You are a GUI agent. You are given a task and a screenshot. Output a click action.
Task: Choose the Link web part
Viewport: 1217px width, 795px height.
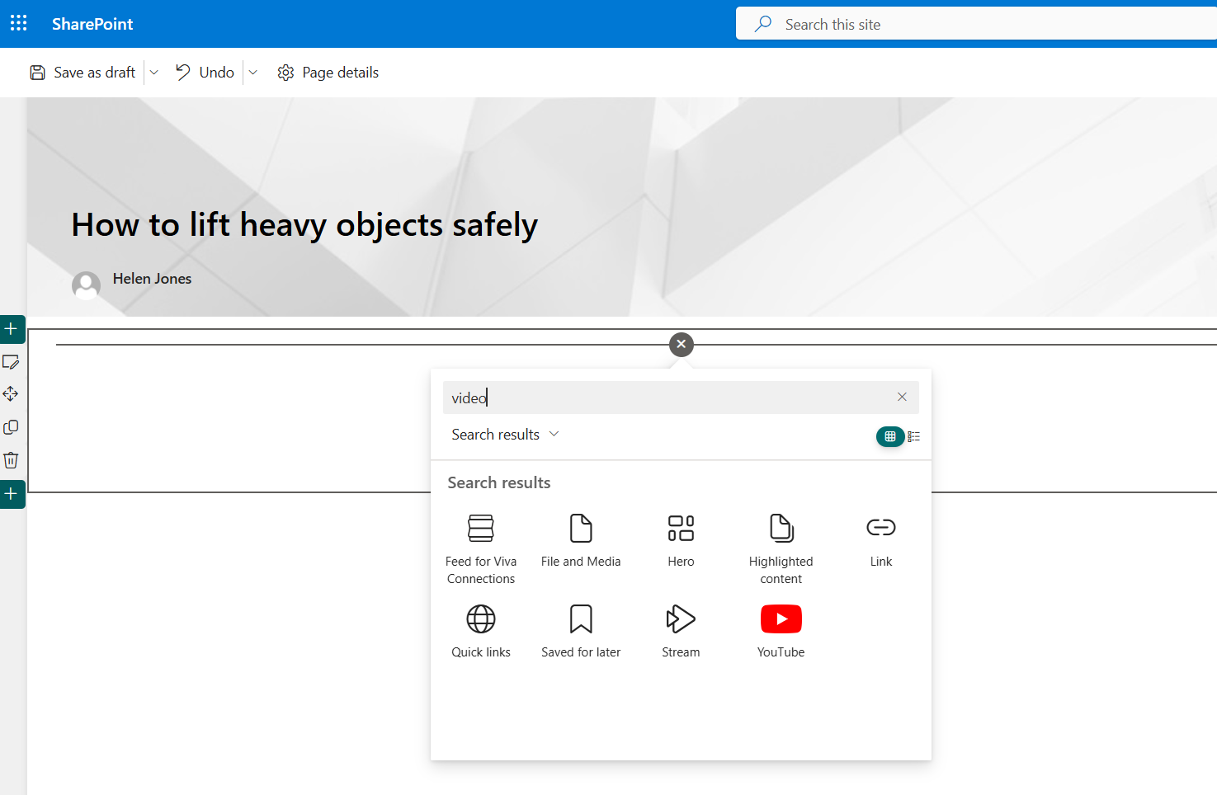[880, 539]
